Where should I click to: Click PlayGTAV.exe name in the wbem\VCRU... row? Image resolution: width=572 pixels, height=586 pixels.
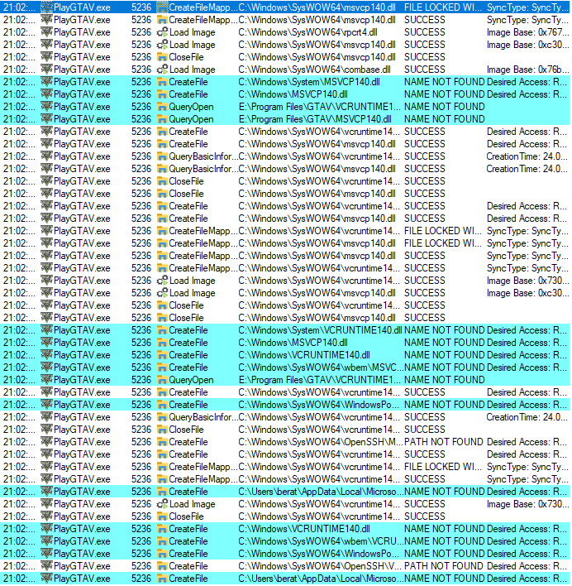82,541
